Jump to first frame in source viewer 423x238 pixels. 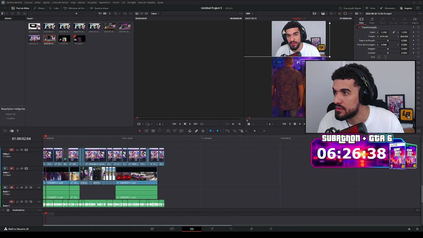pos(174,124)
